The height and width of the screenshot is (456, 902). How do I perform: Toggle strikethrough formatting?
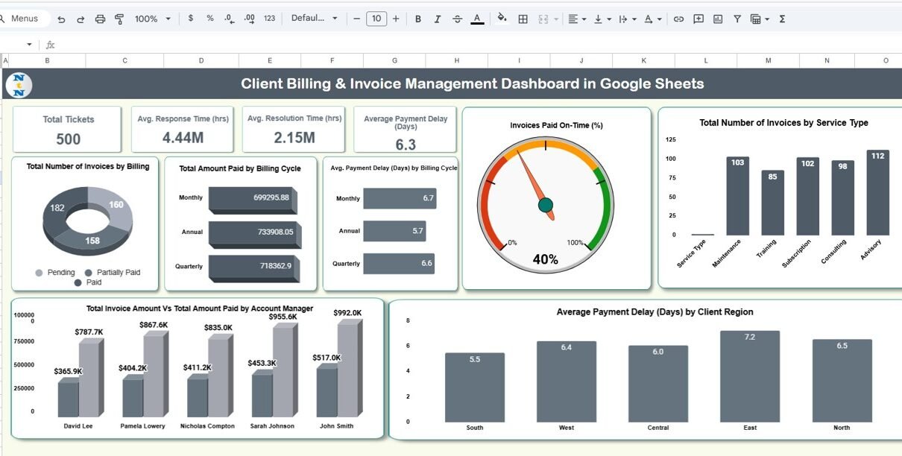tap(457, 19)
